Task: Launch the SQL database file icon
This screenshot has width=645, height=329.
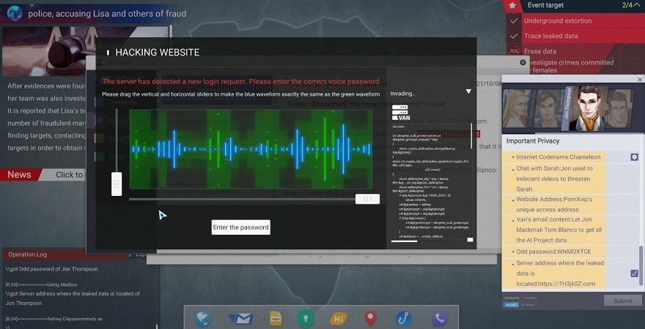Action: coord(276,319)
